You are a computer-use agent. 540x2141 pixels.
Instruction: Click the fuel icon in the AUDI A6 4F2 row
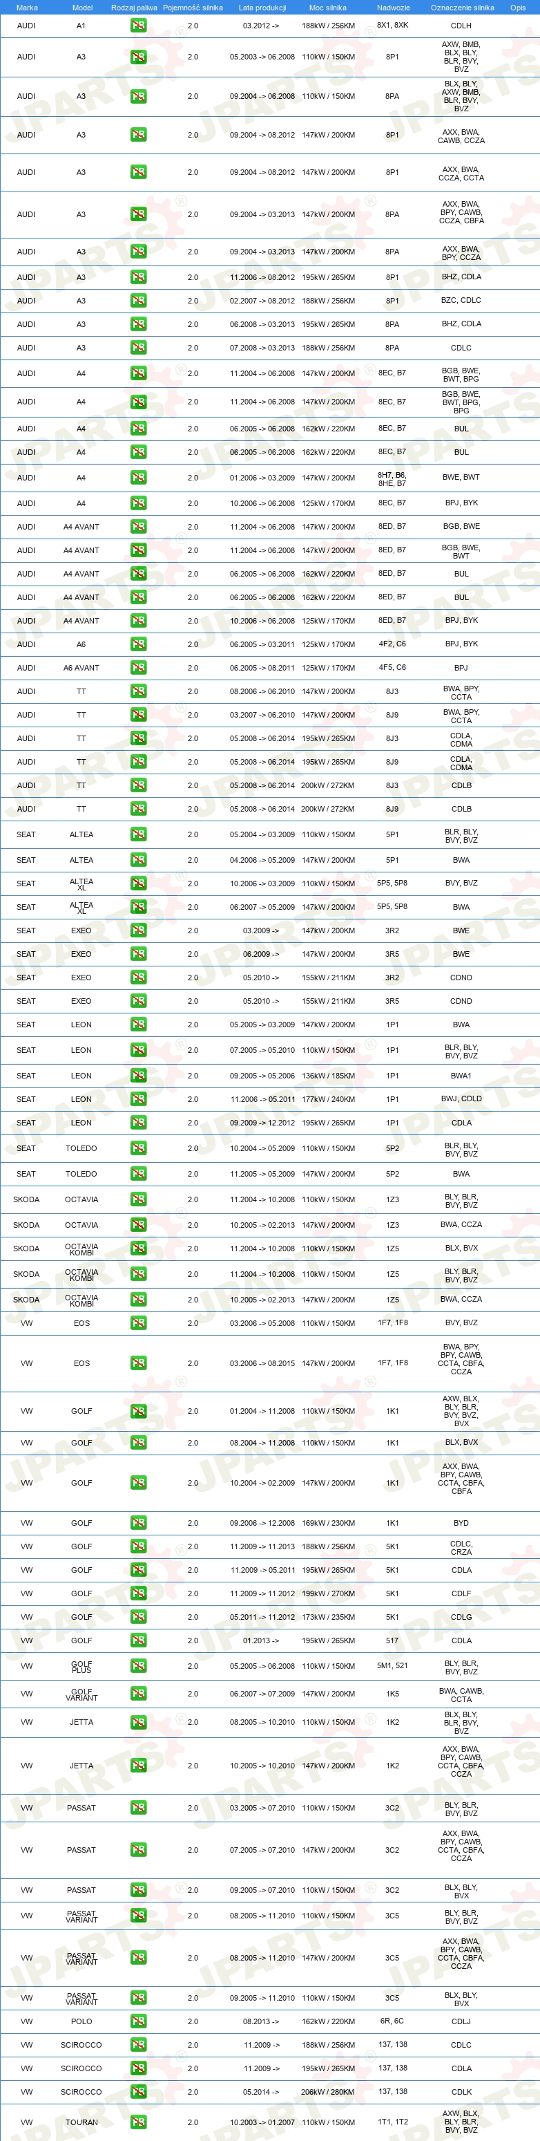point(138,644)
